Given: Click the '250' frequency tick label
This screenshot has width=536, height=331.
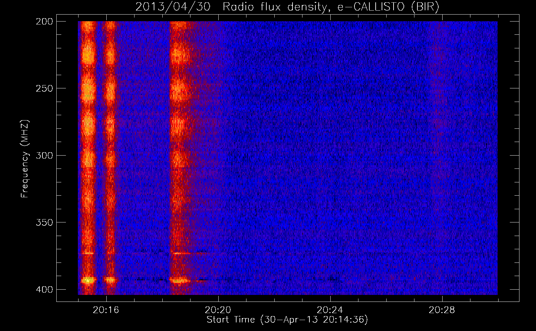Looking at the screenshot, I should coord(44,88).
